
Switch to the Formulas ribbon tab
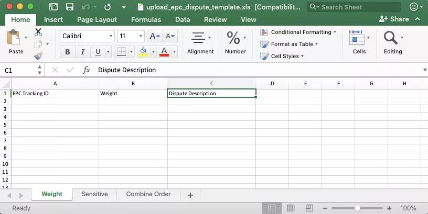pos(146,19)
